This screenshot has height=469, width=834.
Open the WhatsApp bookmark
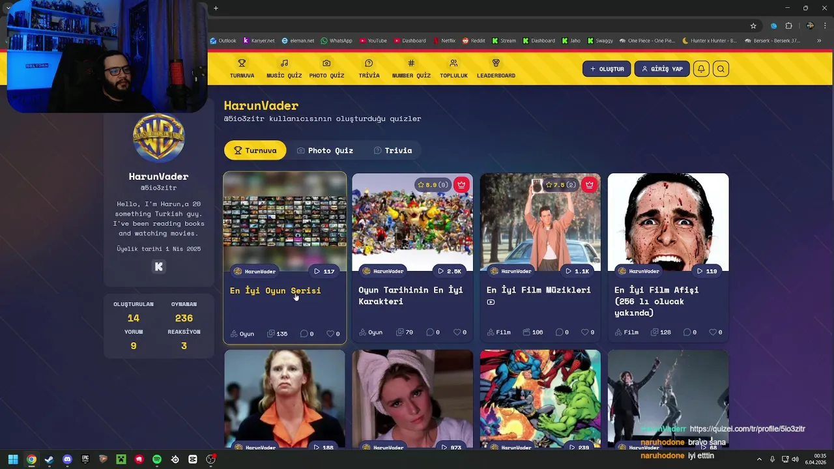336,40
